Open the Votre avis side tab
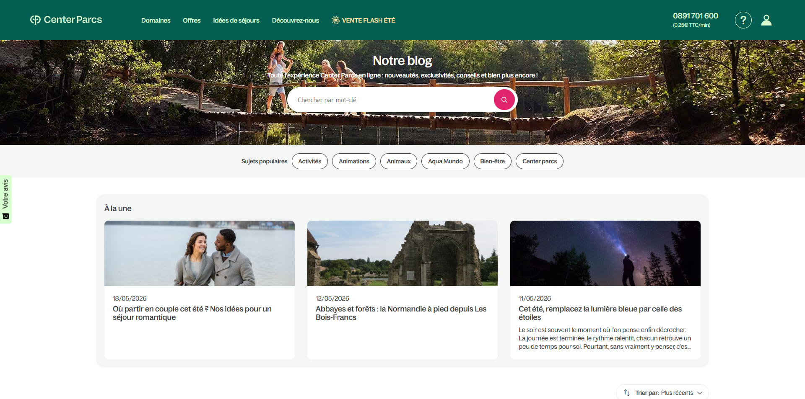 (5, 199)
